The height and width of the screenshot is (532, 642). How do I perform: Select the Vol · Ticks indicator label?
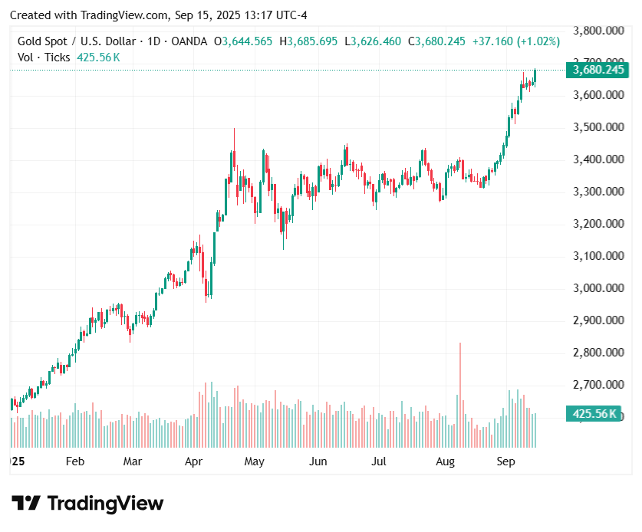(x=44, y=57)
